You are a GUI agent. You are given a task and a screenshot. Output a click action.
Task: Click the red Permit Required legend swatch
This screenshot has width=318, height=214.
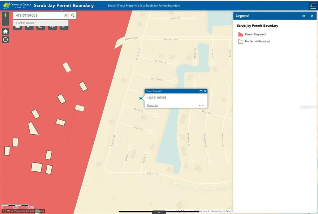click(240, 34)
